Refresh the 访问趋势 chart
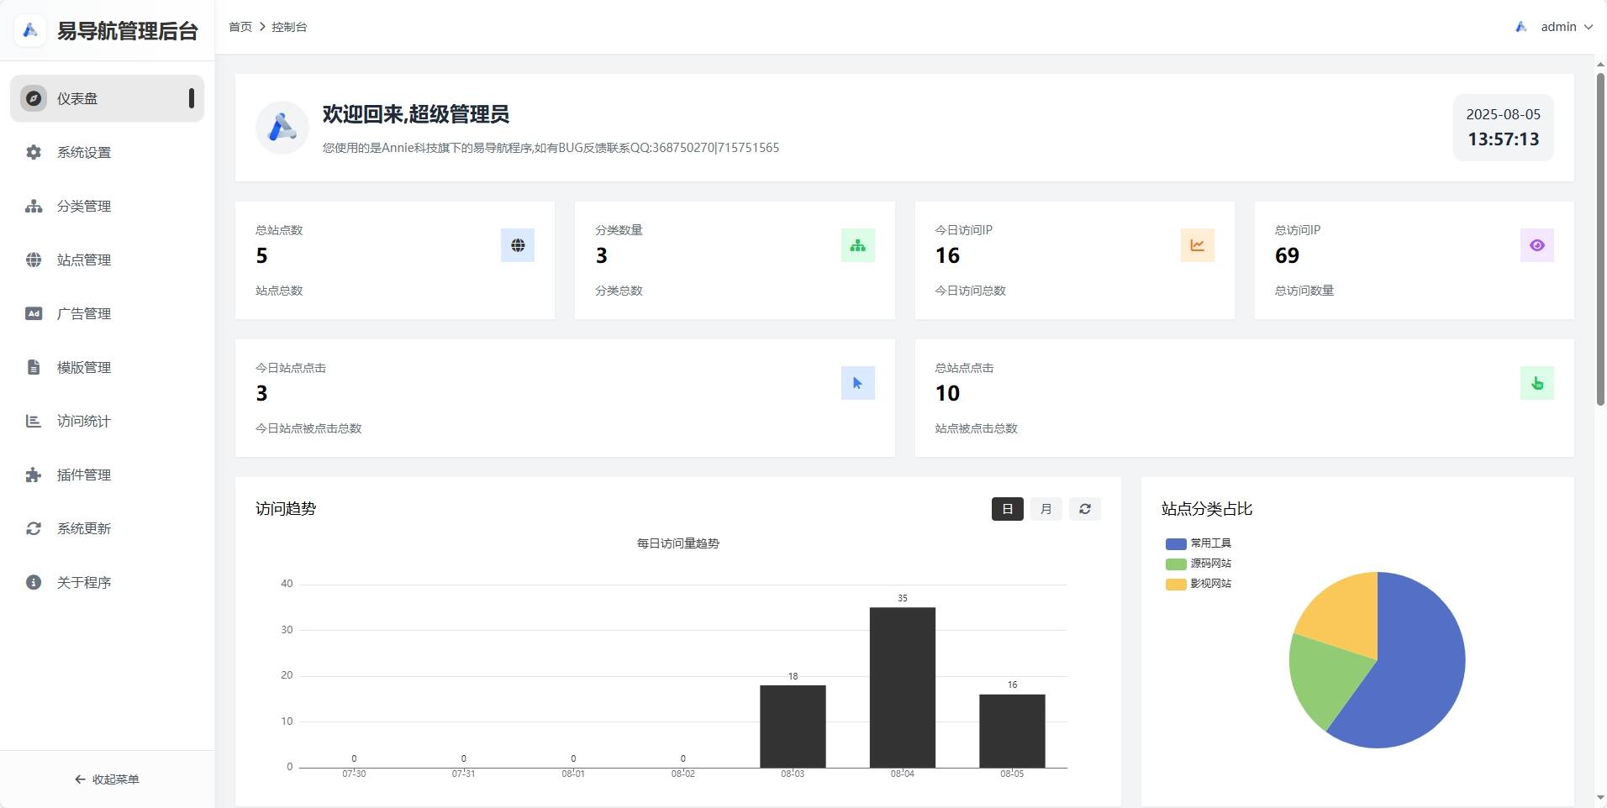This screenshot has width=1607, height=808. point(1084,509)
